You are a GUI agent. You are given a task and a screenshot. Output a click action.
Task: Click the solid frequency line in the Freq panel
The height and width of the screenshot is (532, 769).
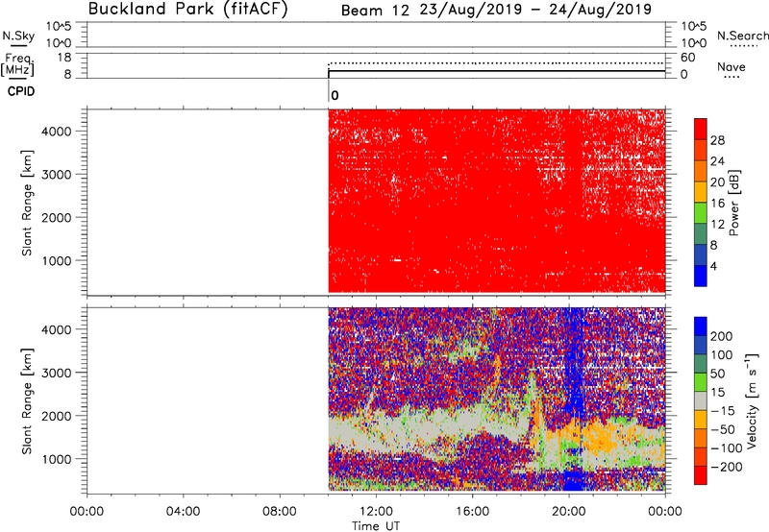pyautogui.click(x=496, y=71)
